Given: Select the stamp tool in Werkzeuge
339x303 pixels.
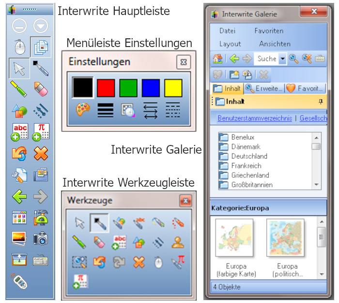Looking at the screenshot, I should click(178, 242).
